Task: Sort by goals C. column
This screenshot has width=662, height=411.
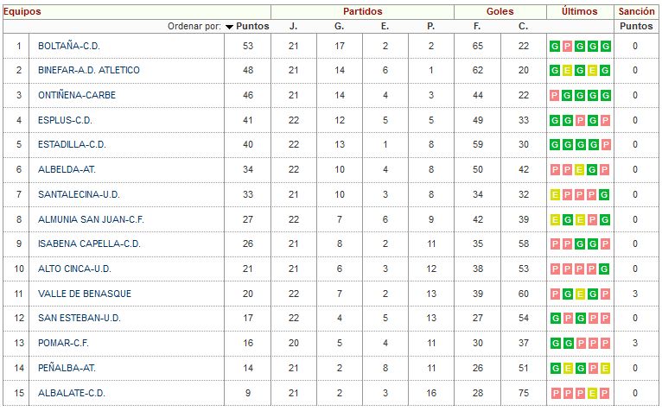Action: point(523,26)
